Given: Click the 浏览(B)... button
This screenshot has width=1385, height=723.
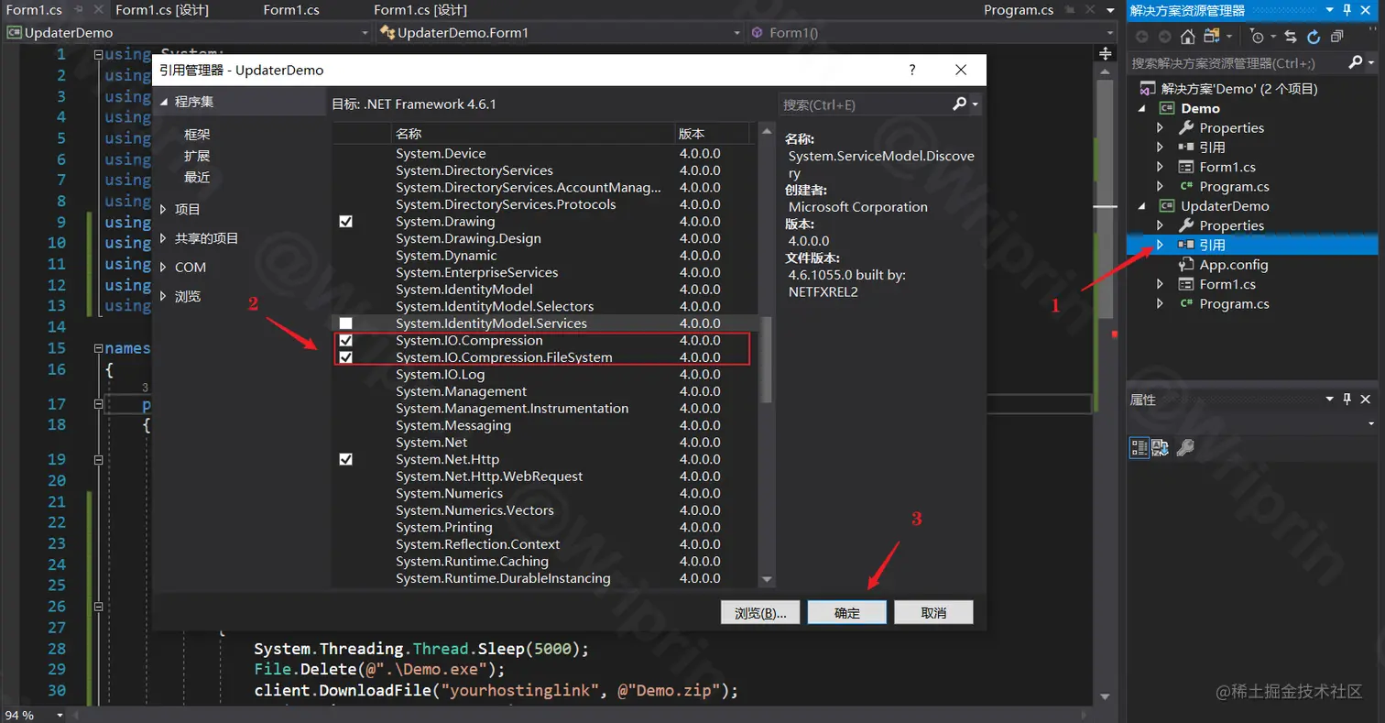Looking at the screenshot, I should [760, 613].
